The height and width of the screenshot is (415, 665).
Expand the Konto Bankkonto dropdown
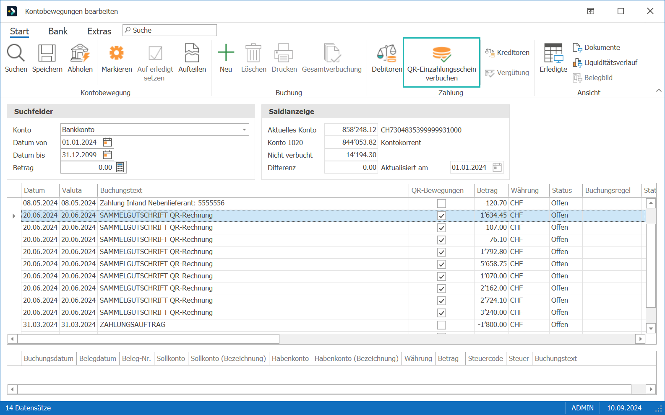244,130
